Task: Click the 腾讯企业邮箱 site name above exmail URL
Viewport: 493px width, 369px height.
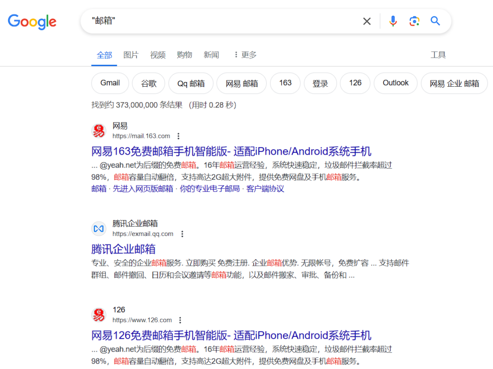Action: click(135, 224)
